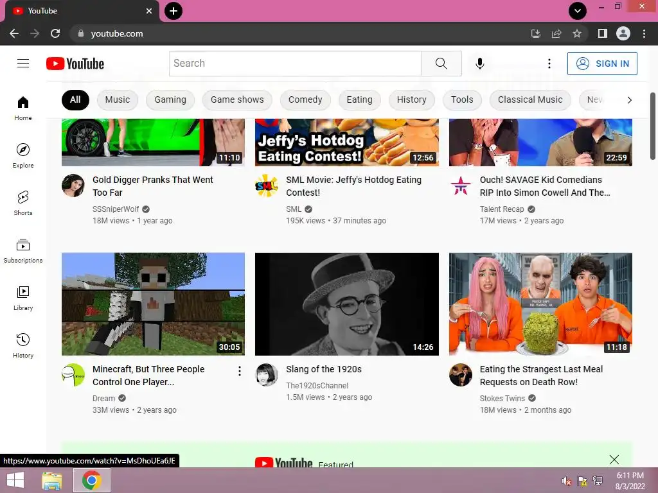
Task: Open options menu for Minecraft video
Action: coord(239,371)
